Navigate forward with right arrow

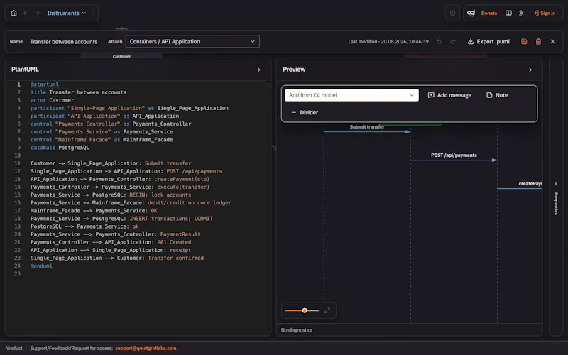38,13
